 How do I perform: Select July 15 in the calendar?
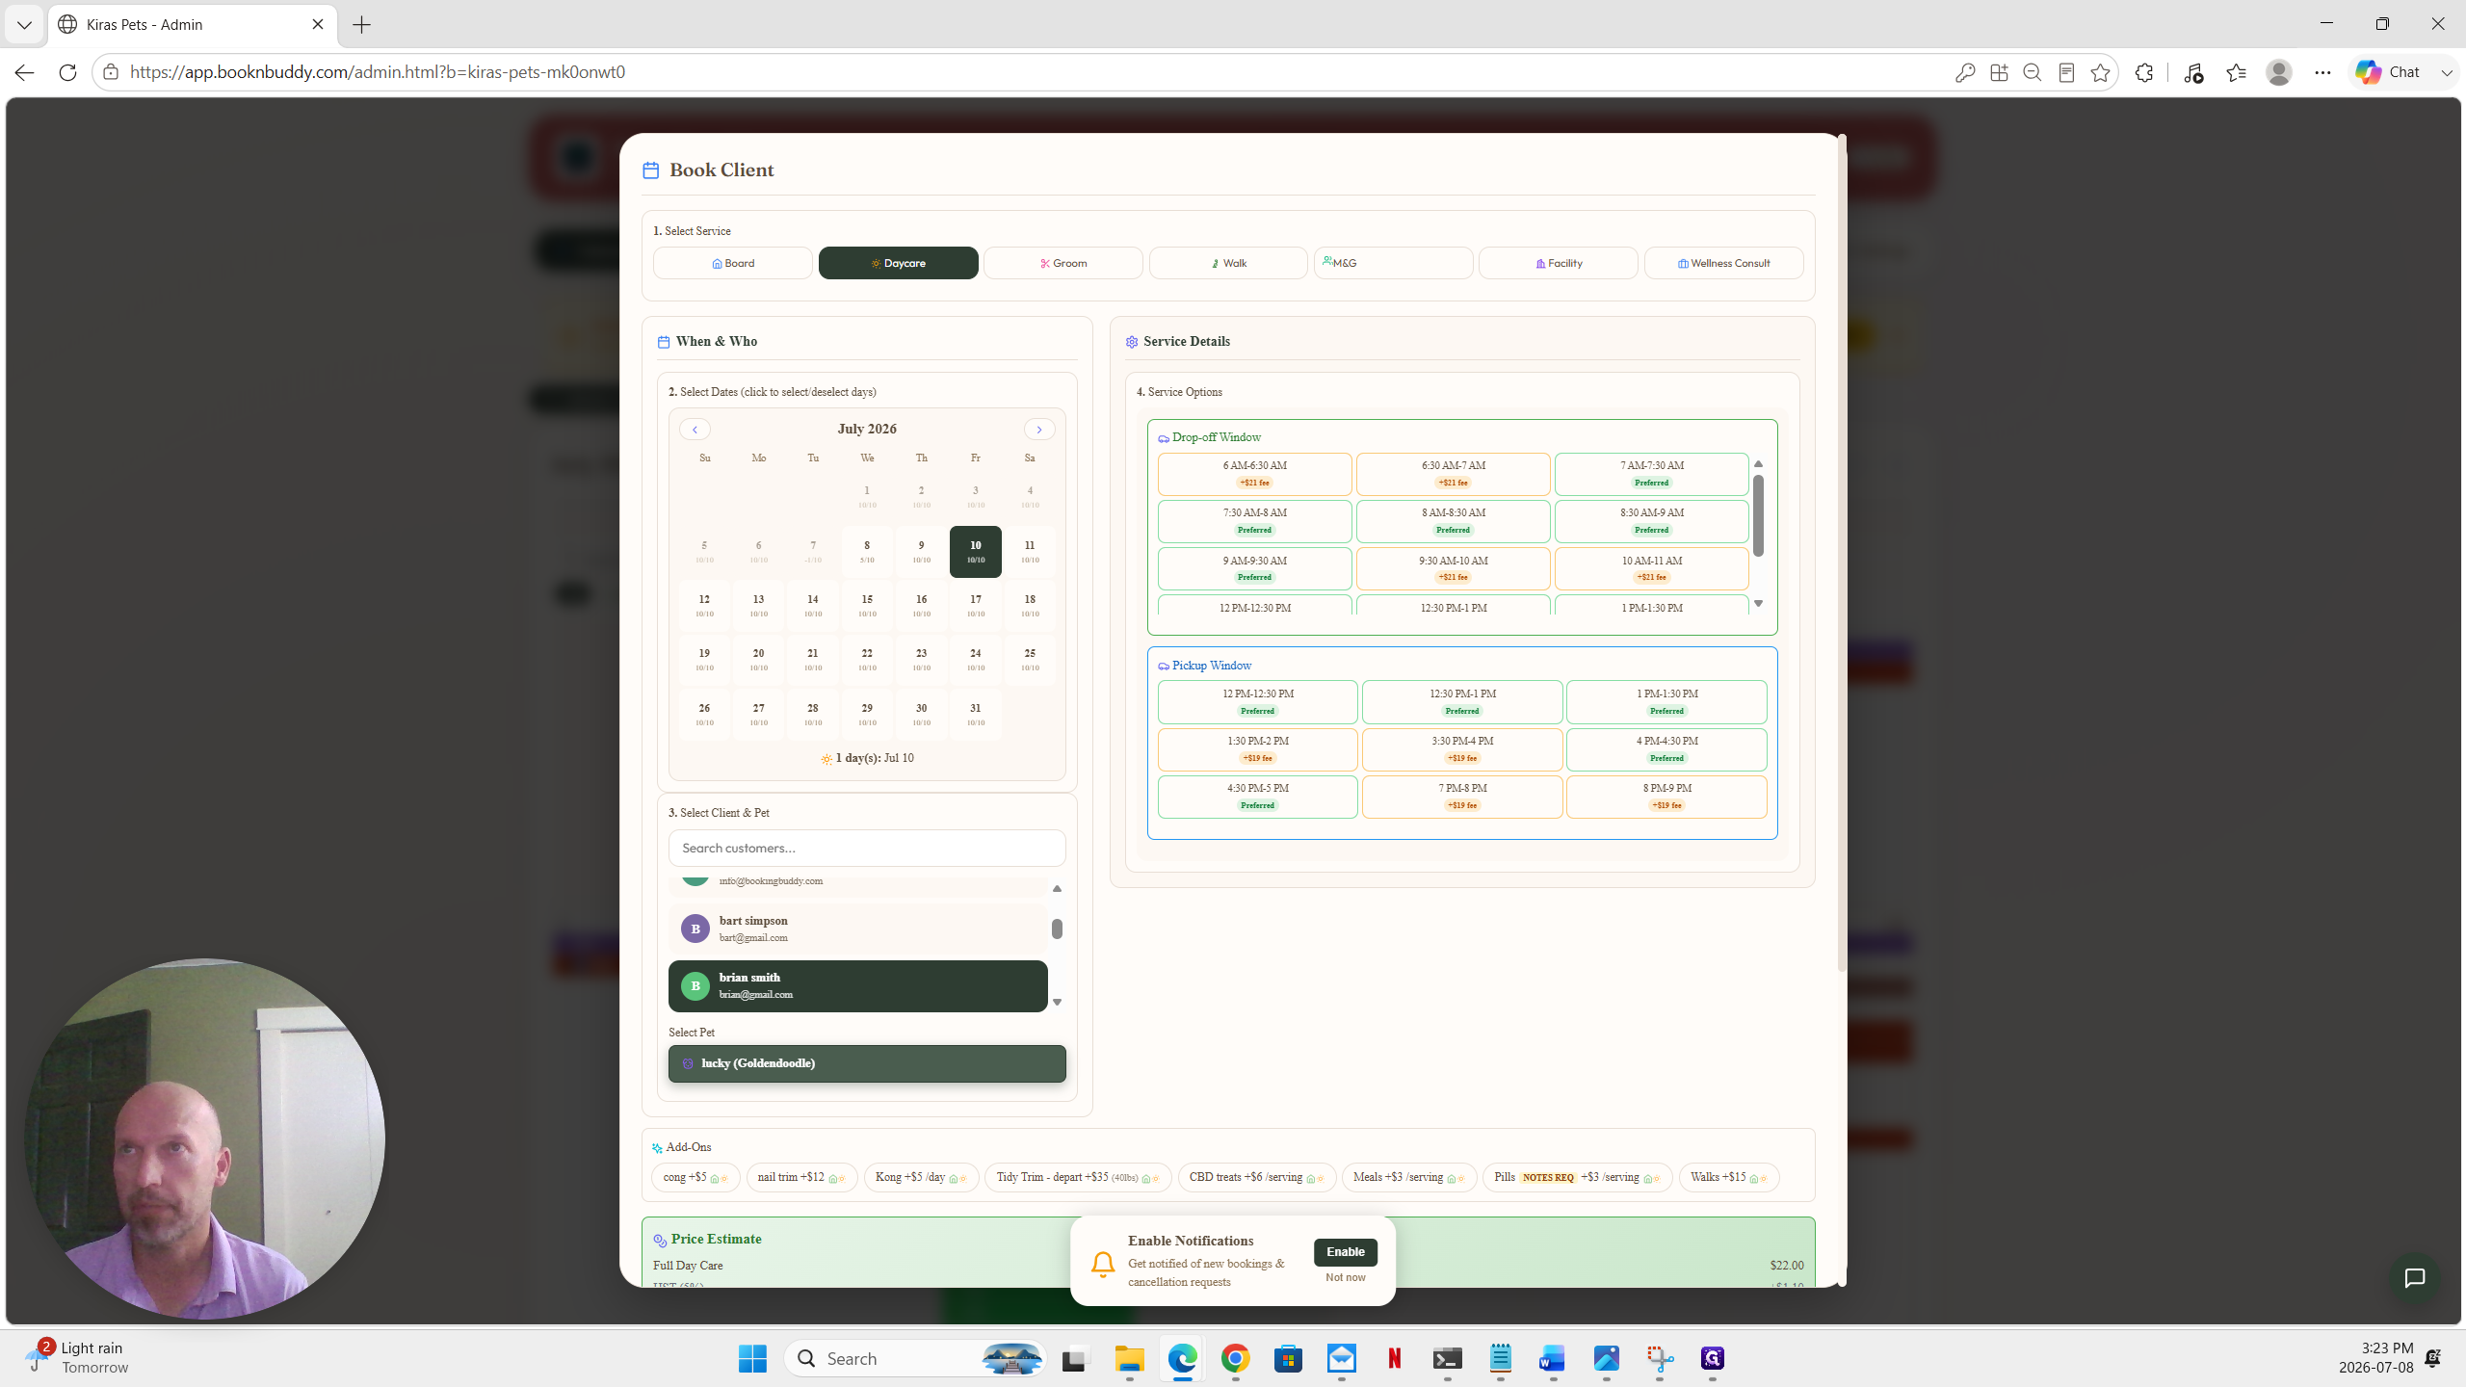pyautogui.click(x=867, y=605)
